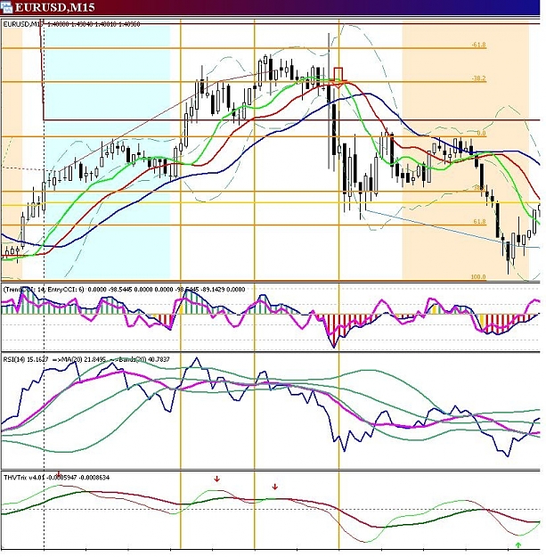Select the EURUSD,M15 price quote label inside the chart
The image size is (546, 557).
coord(72,24)
